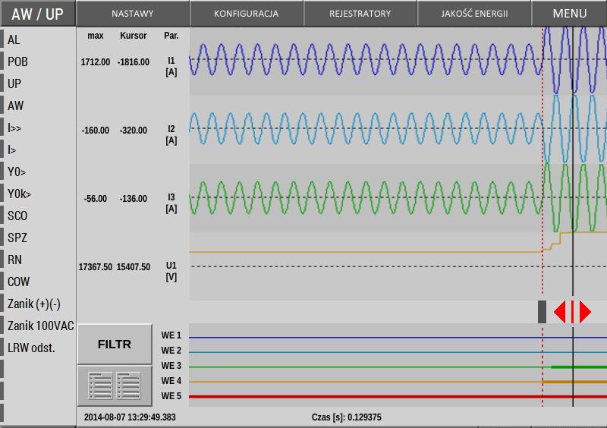Click the Par. column header
607x428 pixels.
(171, 36)
